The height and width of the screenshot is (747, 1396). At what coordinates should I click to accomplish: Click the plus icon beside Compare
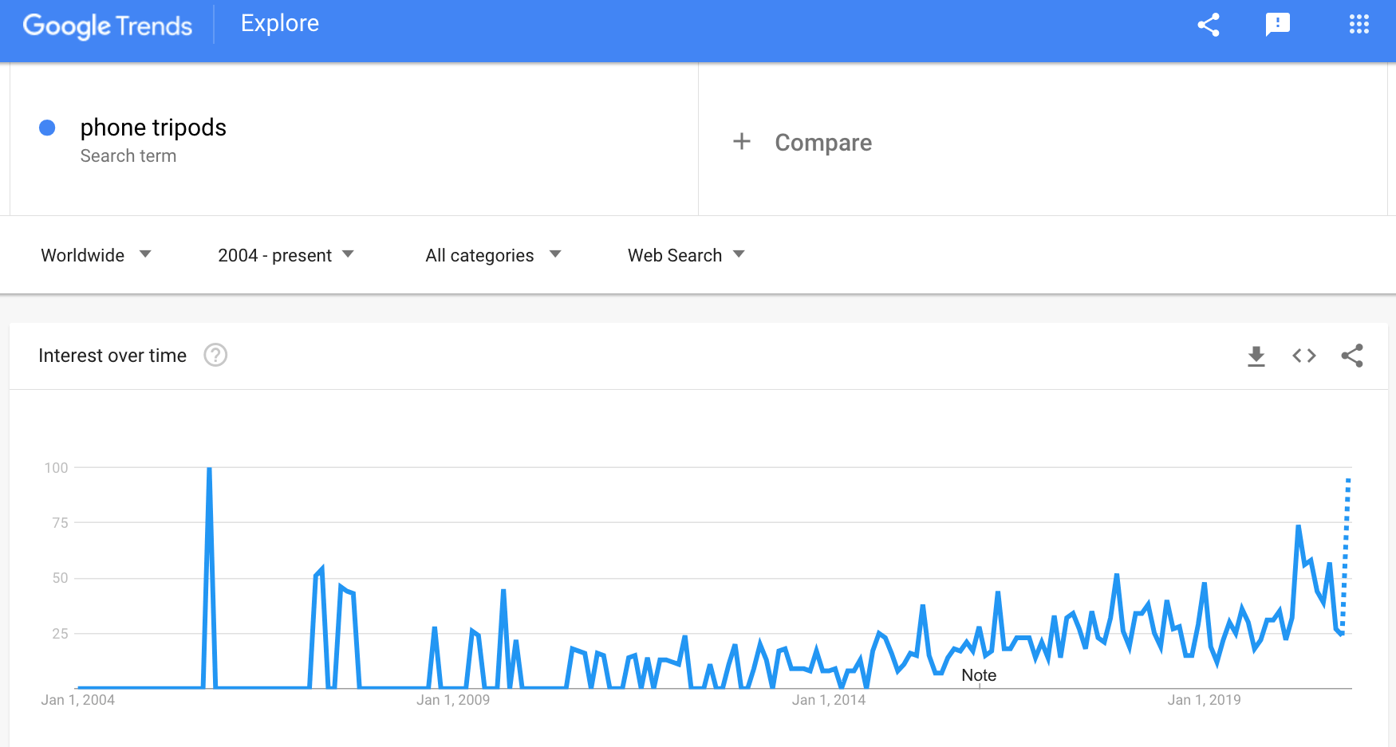(742, 142)
